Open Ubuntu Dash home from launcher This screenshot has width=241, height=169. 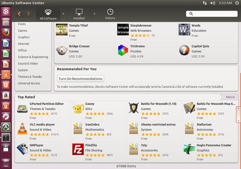(6, 12)
